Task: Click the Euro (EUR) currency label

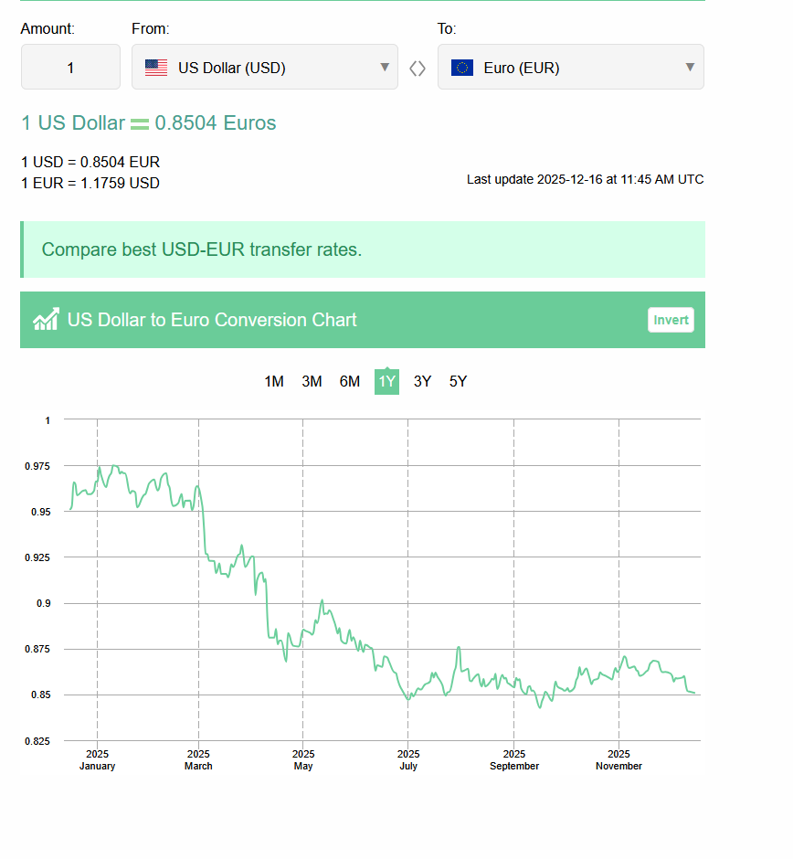Action: 522,68
